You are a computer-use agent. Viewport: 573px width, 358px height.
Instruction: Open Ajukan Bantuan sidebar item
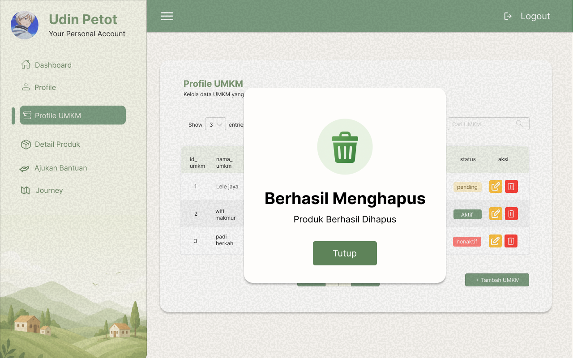pyautogui.click(x=53, y=168)
